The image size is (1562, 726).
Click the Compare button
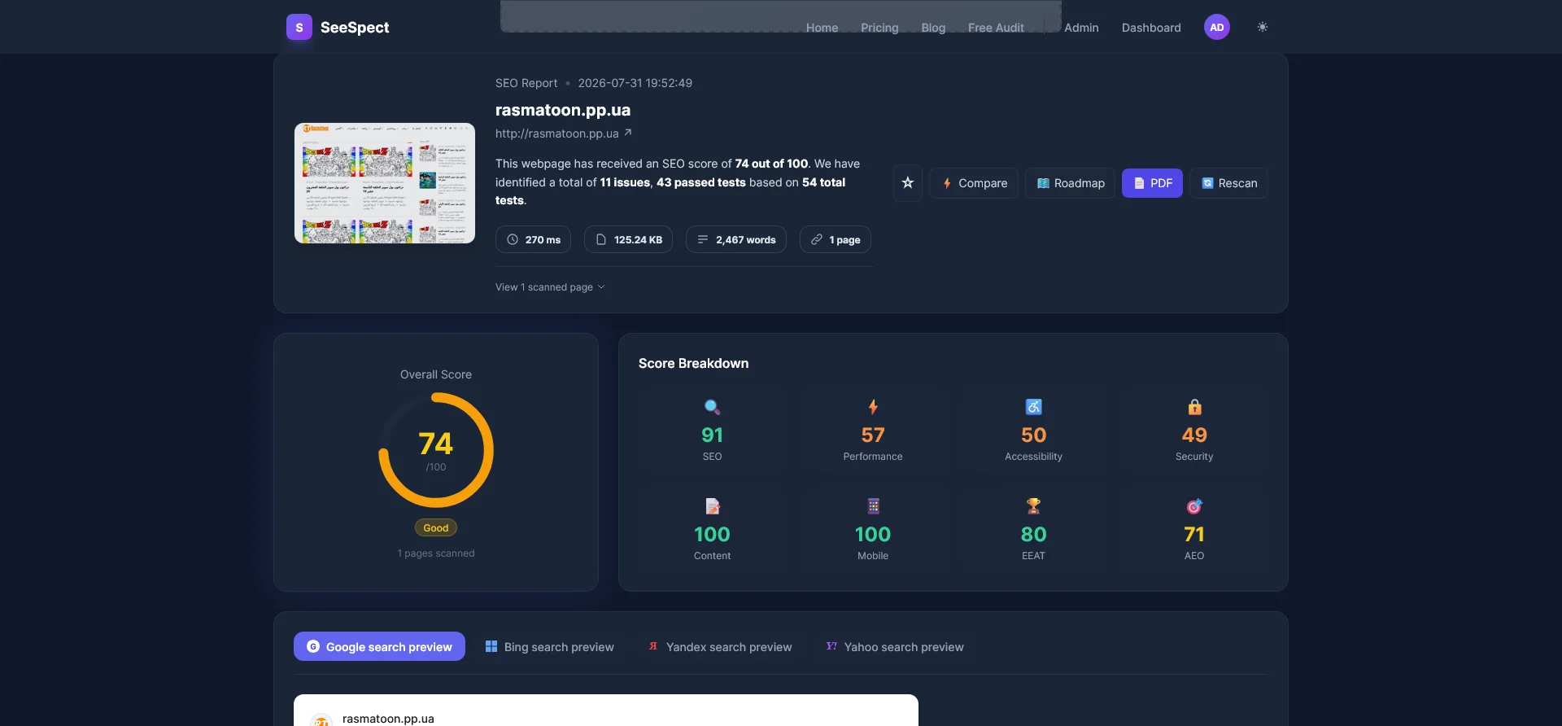[974, 183]
